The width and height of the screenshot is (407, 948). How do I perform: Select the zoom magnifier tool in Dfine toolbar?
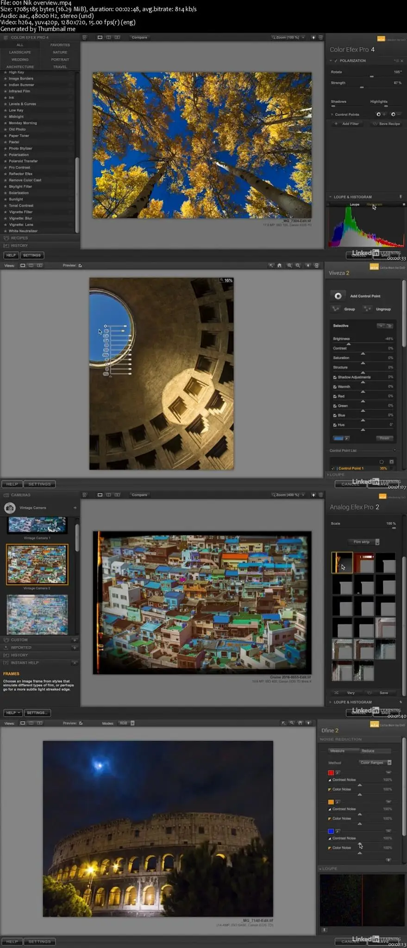click(x=292, y=723)
